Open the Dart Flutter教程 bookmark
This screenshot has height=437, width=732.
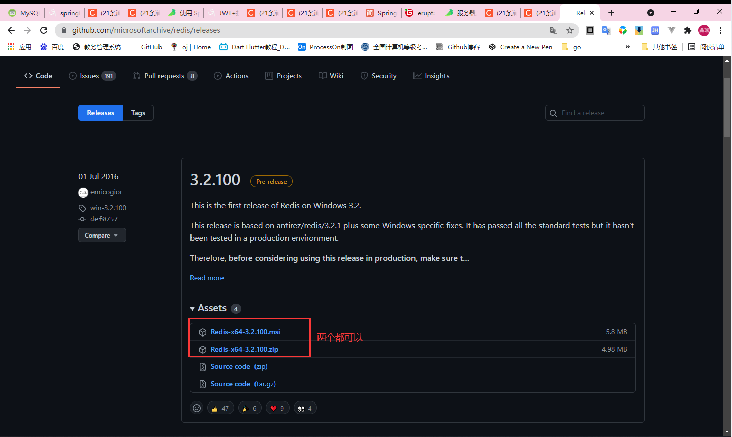click(254, 47)
